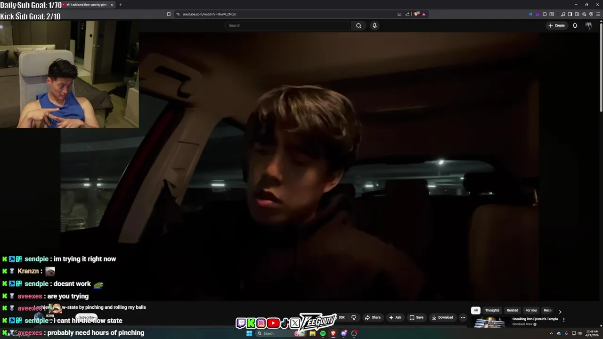Click the blue sound-wave extension icon
The width and height of the screenshot is (603, 339).
point(530,14)
